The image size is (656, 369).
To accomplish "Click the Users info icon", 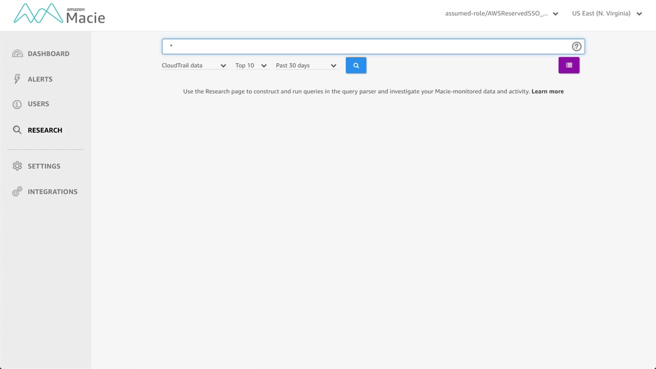I will pyautogui.click(x=17, y=104).
